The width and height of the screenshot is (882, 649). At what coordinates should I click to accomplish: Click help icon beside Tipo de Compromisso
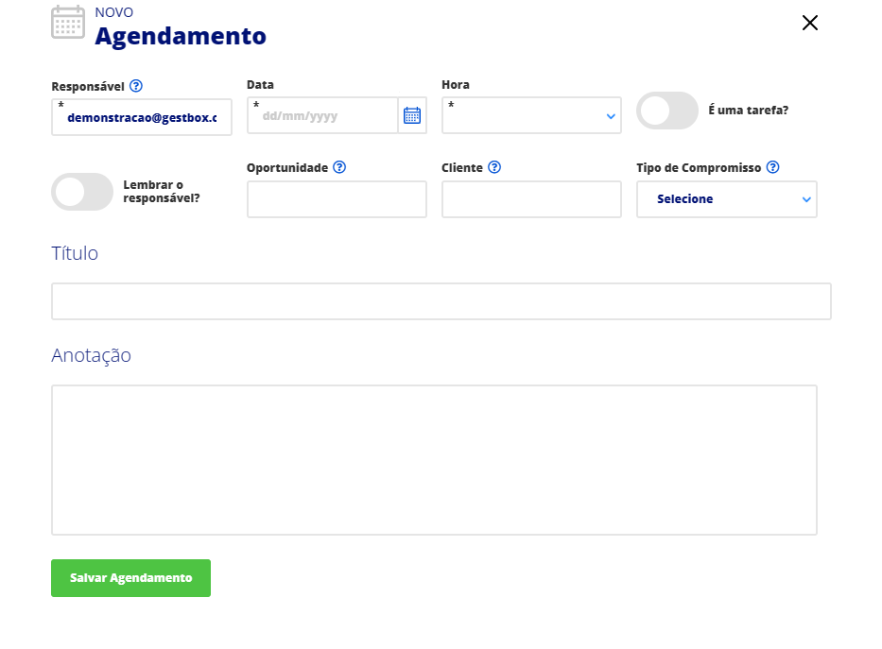point(772,167)
